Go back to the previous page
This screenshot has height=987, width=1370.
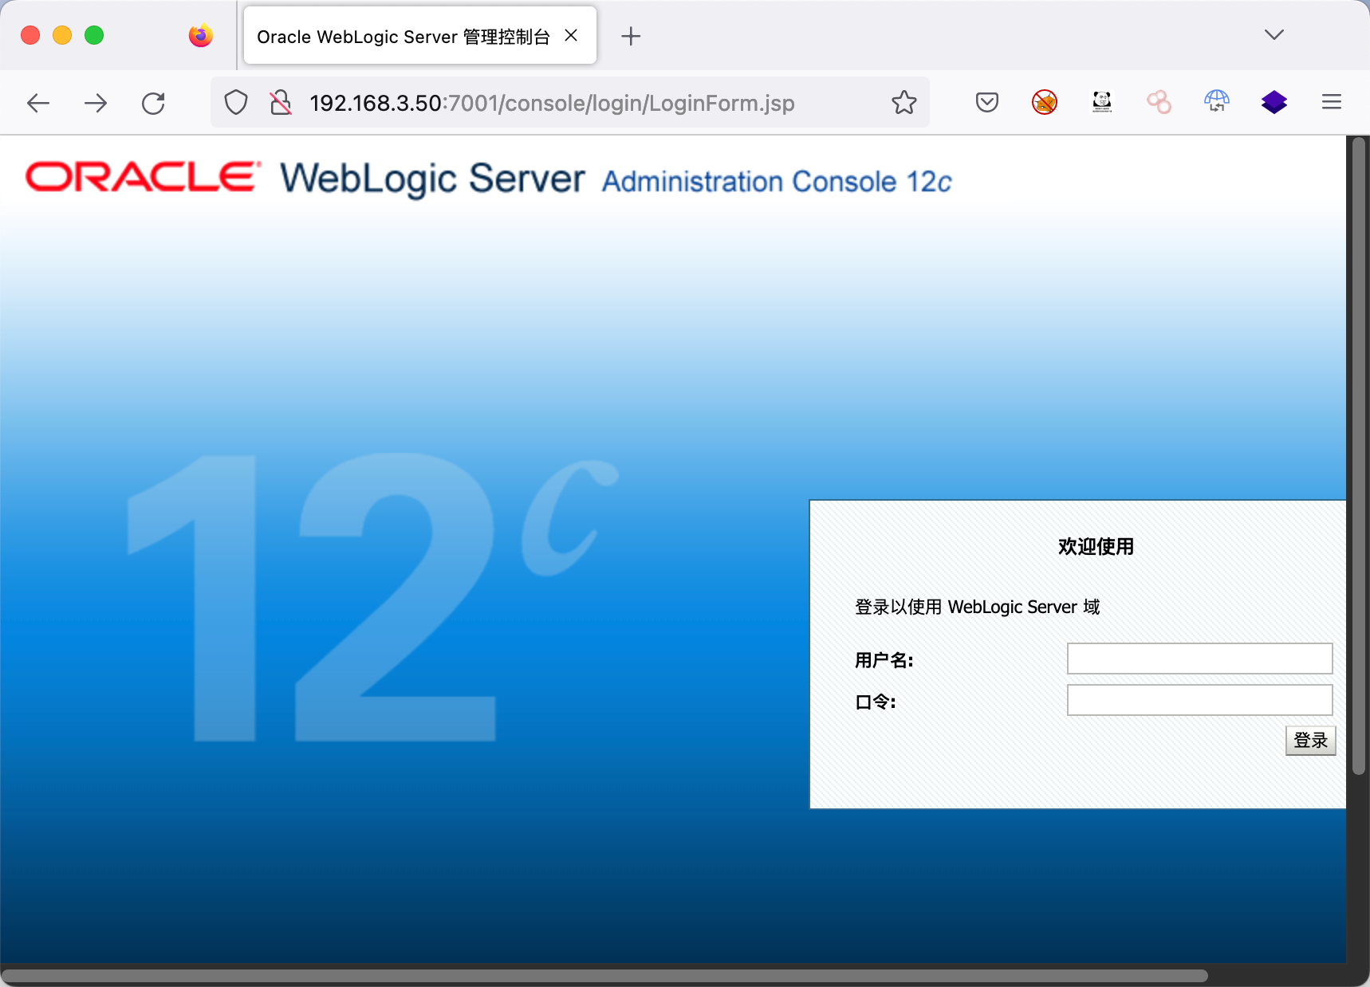tap(38, 103)
